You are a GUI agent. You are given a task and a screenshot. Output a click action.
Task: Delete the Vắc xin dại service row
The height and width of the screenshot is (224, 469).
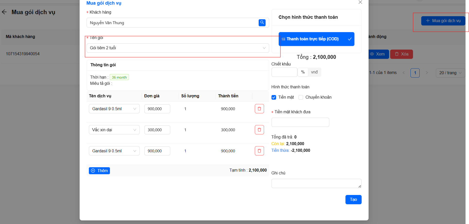259,130
